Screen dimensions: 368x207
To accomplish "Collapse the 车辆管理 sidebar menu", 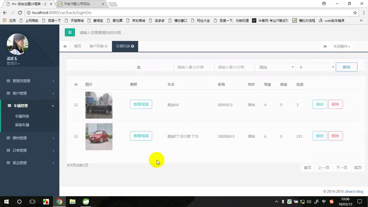I will point(30,106).
